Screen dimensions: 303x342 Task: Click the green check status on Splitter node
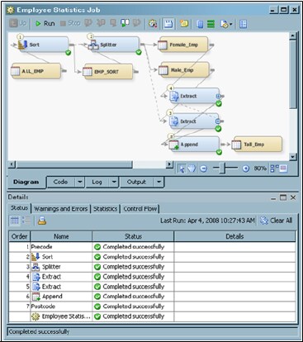[139, 52]
